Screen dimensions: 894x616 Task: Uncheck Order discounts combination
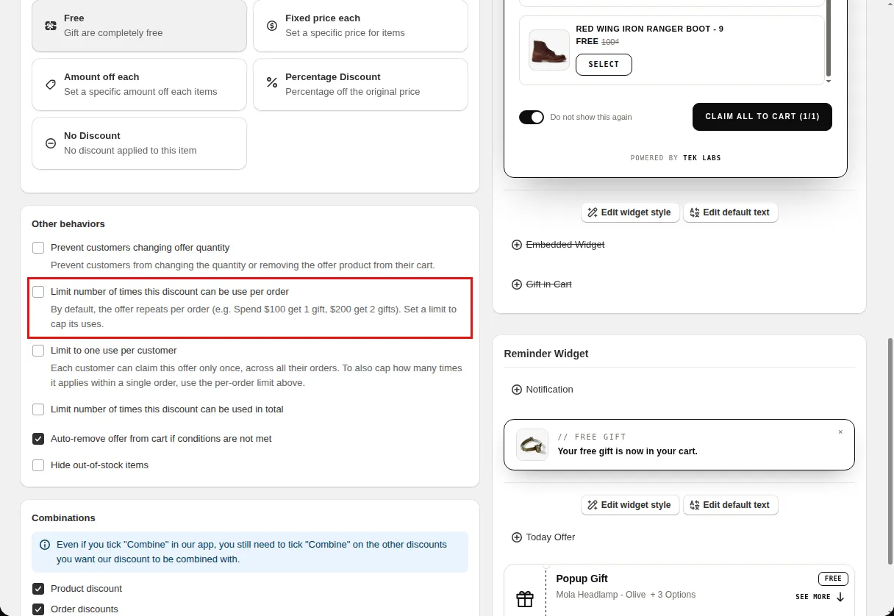click(38, 609)
